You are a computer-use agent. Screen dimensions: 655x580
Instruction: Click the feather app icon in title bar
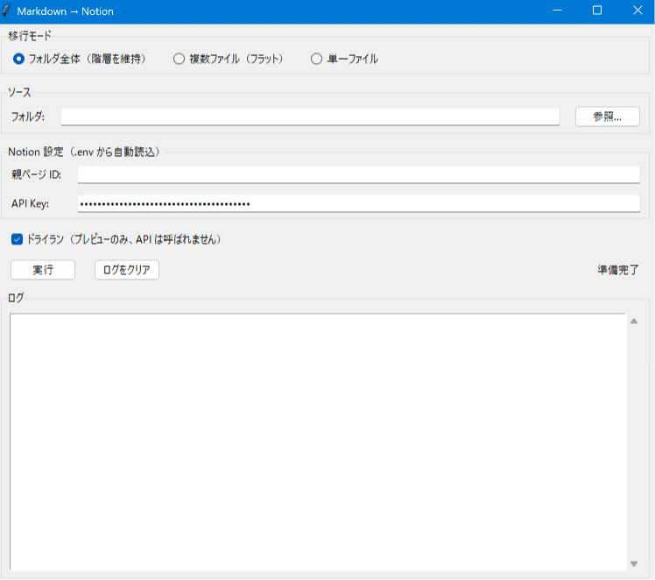(x=6, y=11)
